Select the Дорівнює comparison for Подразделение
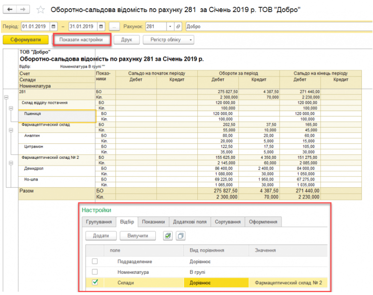373x295 pixels. (x=216, y=262)
